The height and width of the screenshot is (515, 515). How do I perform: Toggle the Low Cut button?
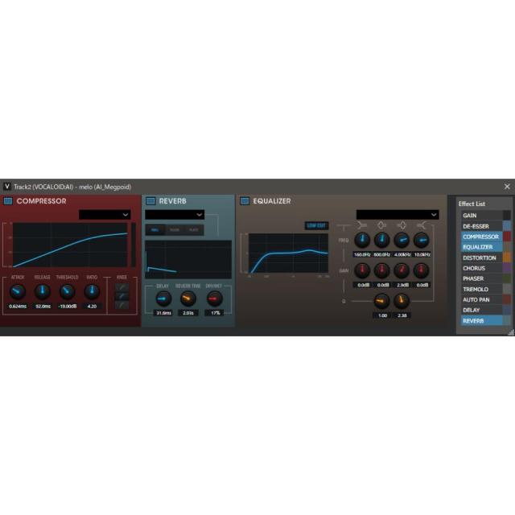point(316,225)
